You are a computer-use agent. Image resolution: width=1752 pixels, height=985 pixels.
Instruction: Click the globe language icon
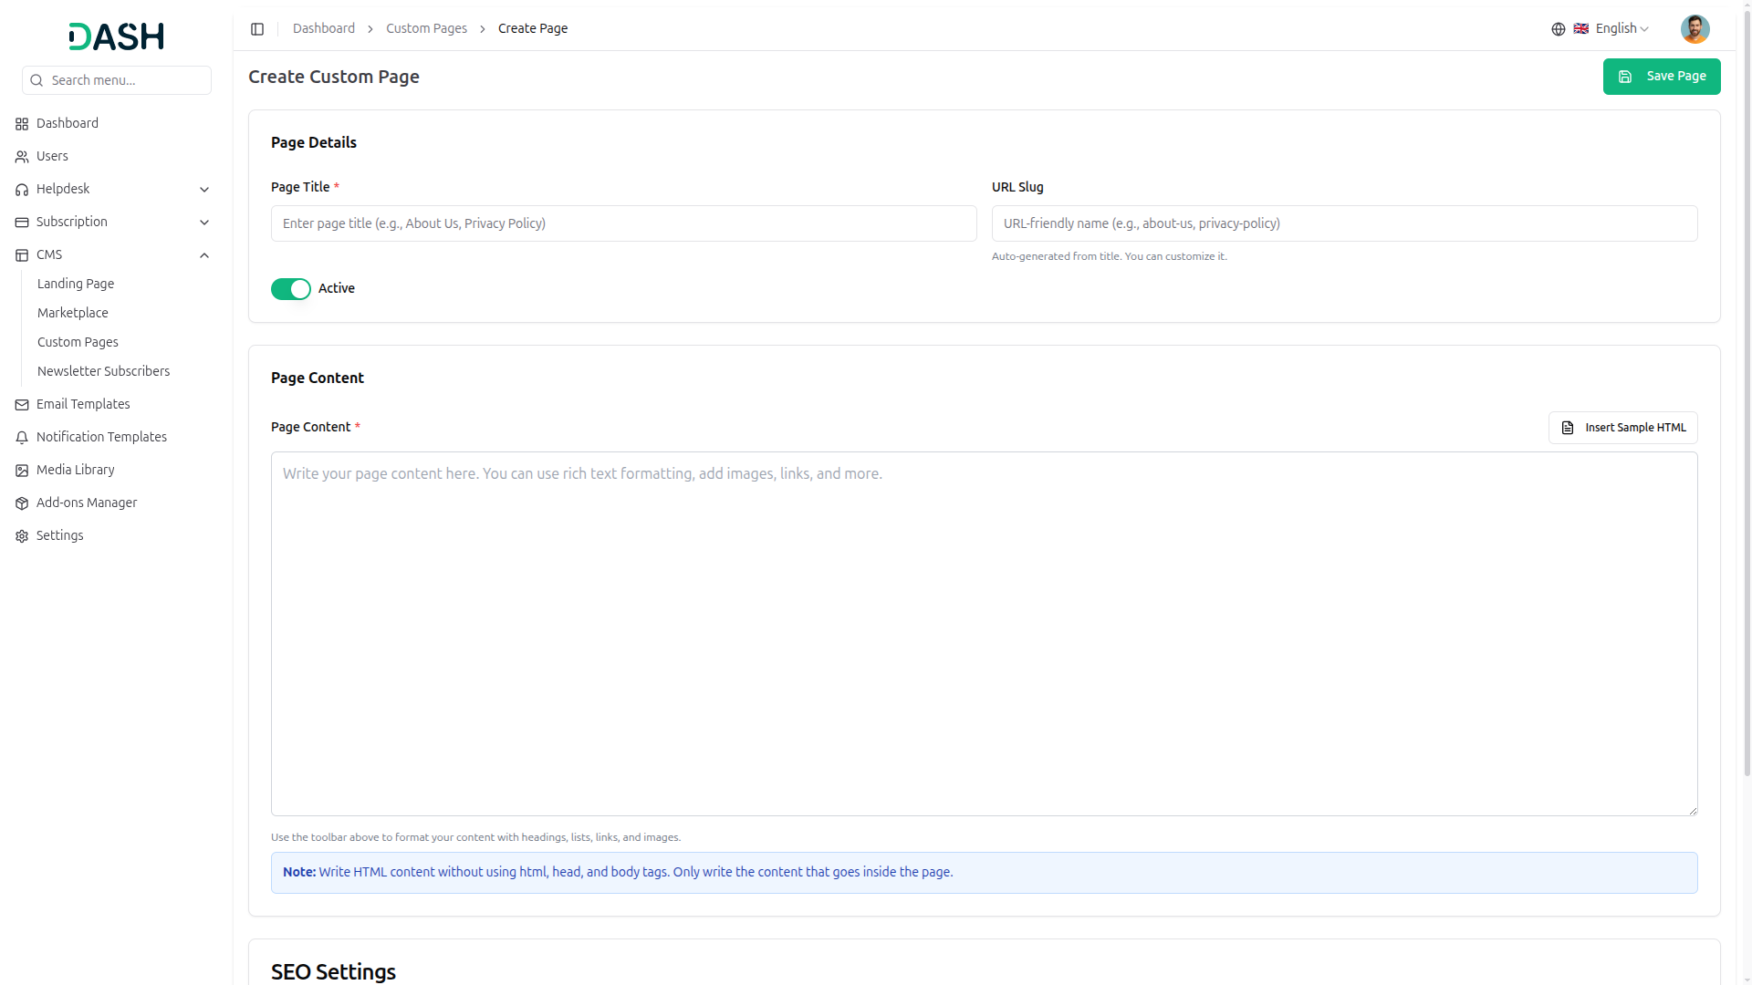click(x=1559, y=29)
